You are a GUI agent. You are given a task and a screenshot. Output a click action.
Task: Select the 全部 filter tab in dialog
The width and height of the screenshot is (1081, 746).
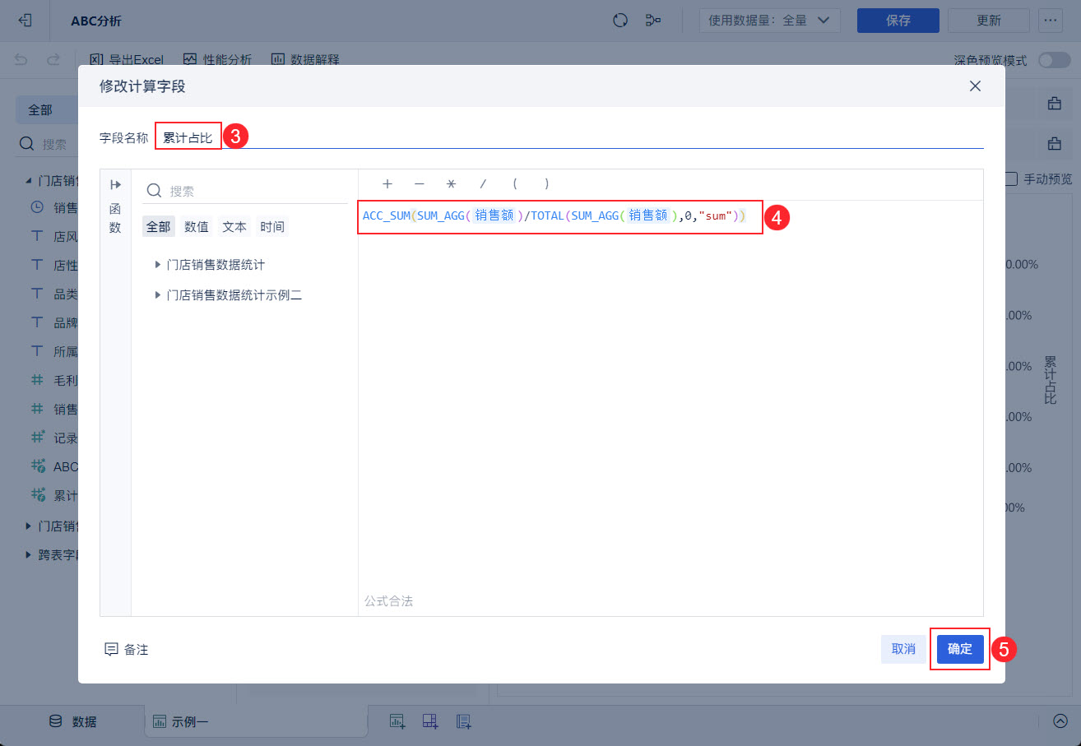(x=158, y=226)
